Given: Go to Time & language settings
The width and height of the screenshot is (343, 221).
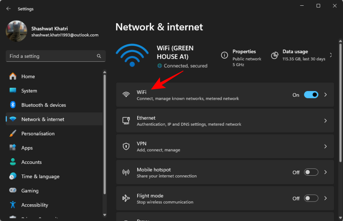Looking at the screenshot, I should coord(40,176).
